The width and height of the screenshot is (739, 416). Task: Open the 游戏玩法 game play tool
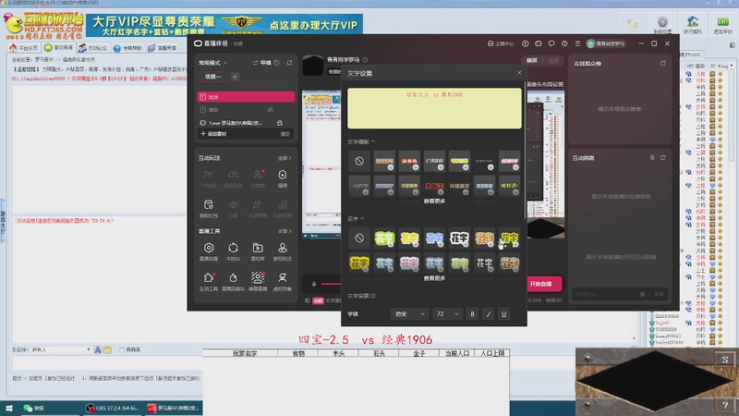pyautogui.click(x=283, y=251)
